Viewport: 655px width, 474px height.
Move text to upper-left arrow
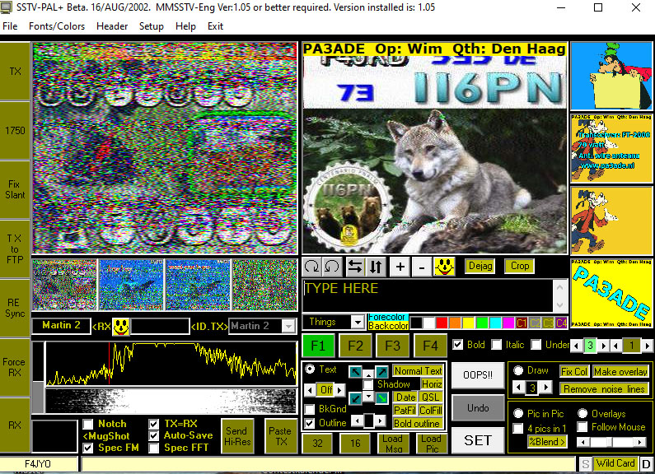pos(355,371)
